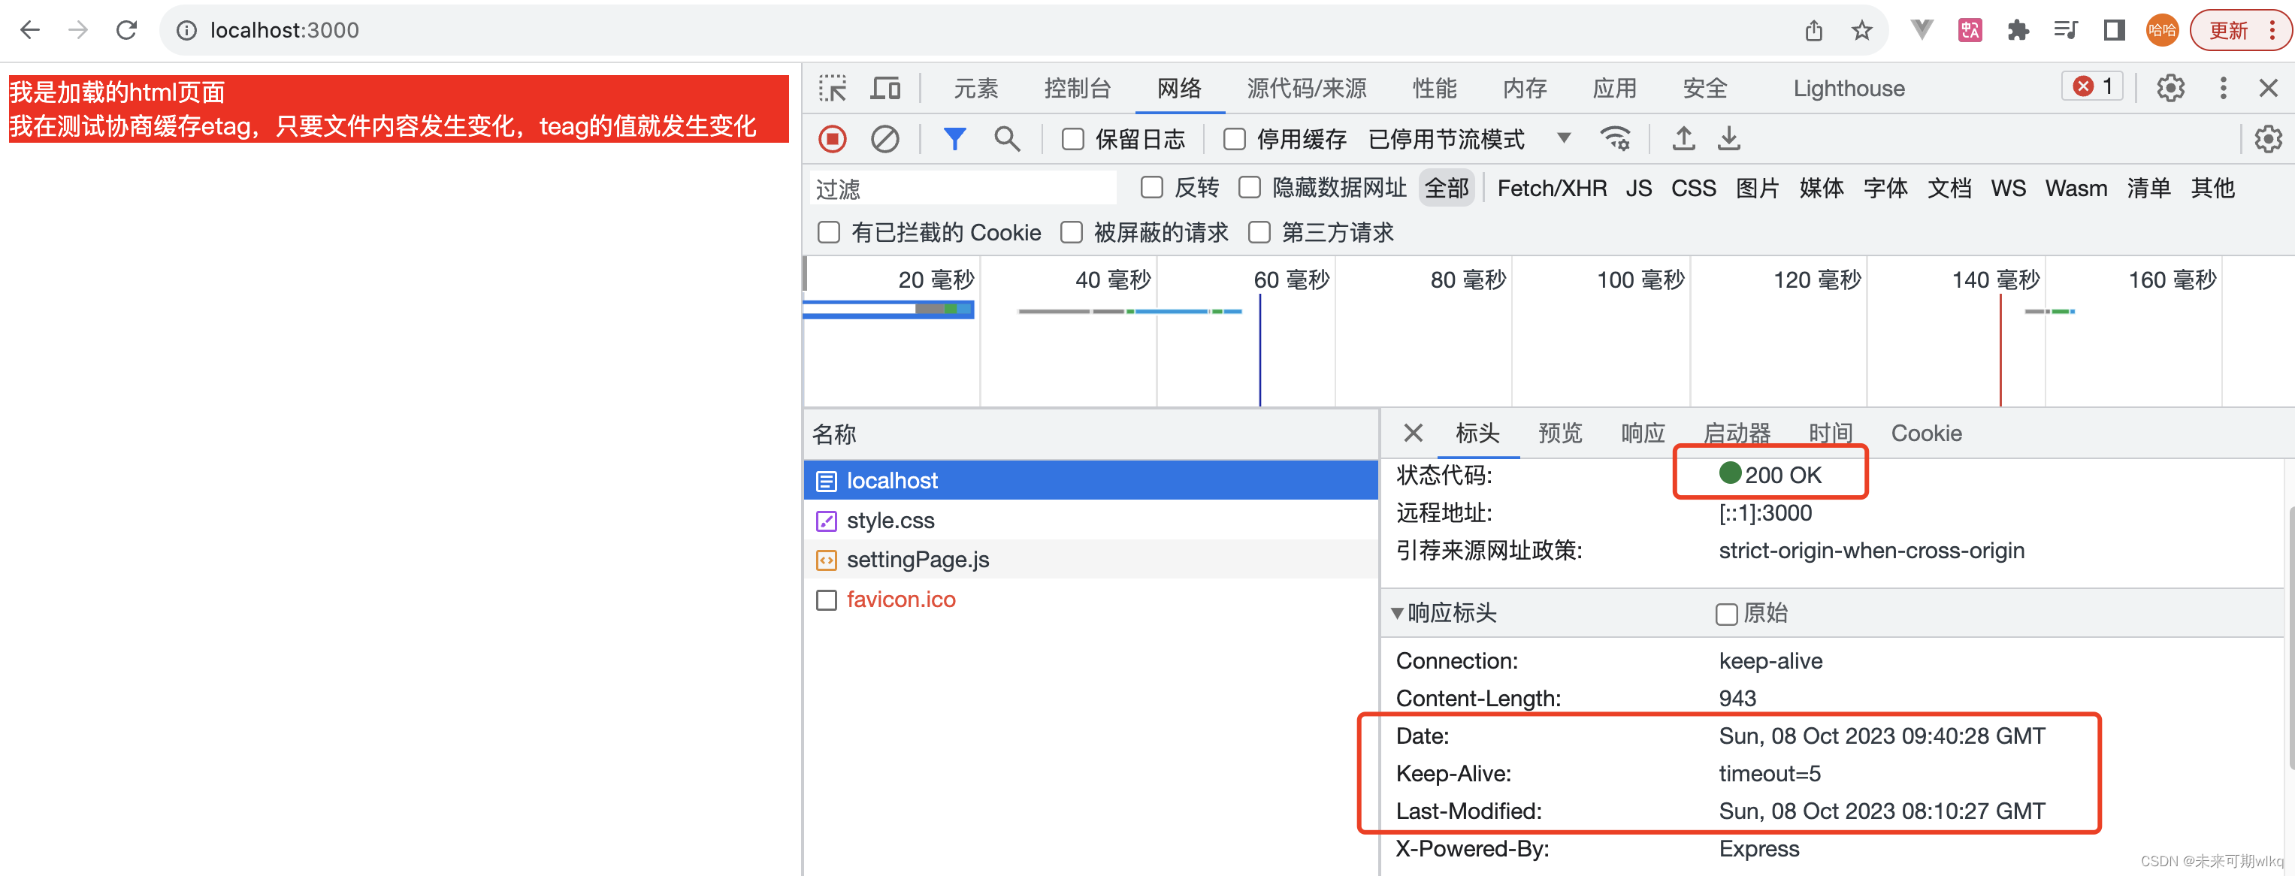
Task: Stop recording network log
Action: tap(832, 139)
